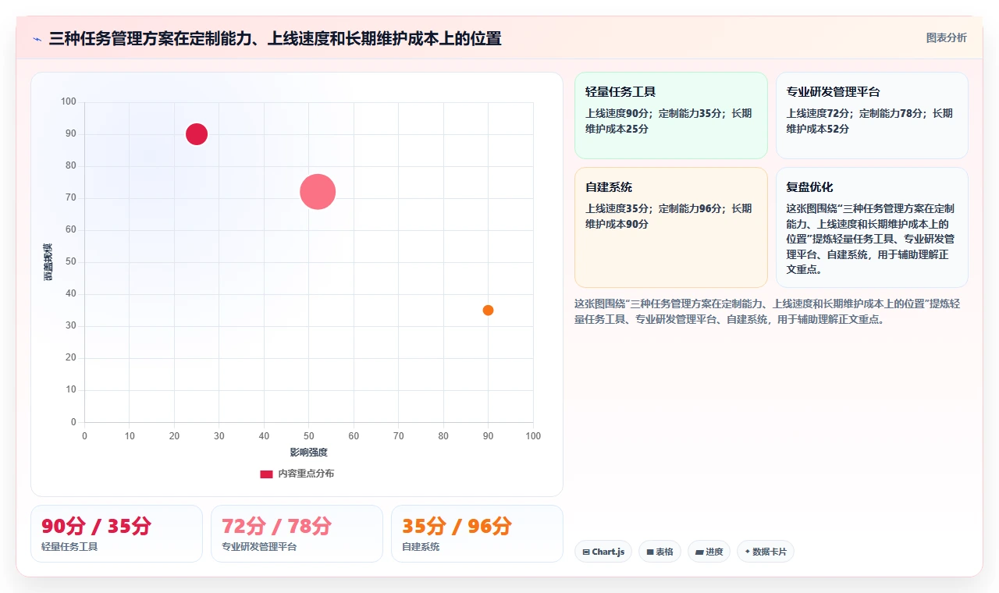
Task: Click the sparkle icon in 数据卡片 tag
Action: point(747,552)
